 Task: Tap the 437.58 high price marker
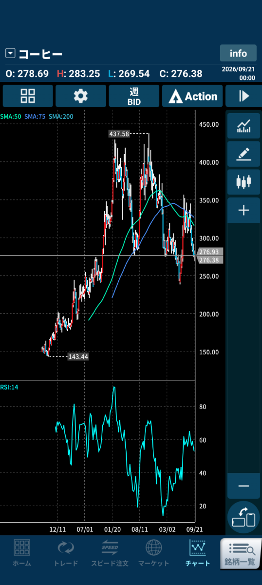pos(119,134)
